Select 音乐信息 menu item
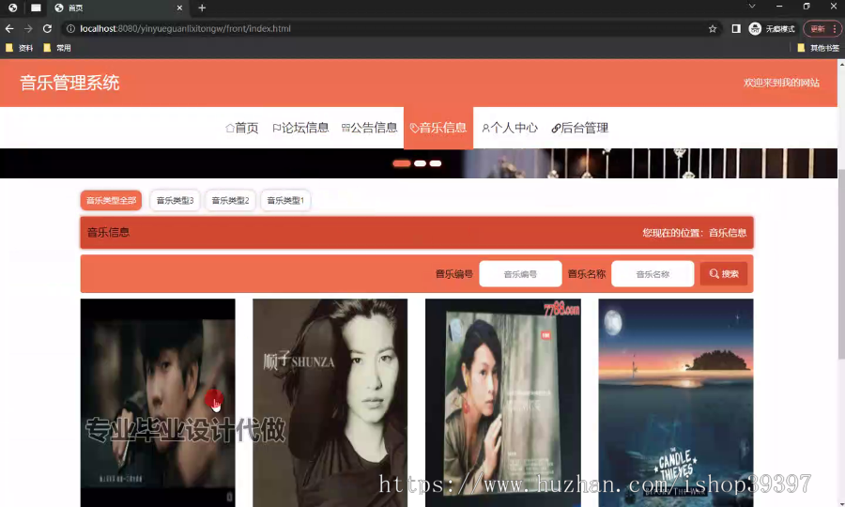Image resolution: width=845 pixels, height=507 pixels. coord(438,128)
